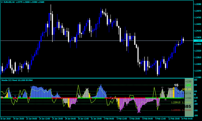Image resolution: width=202 pixels, height=121 pixels.
Task: Click the +230 value in CCI panel
Action: (188, 82)
